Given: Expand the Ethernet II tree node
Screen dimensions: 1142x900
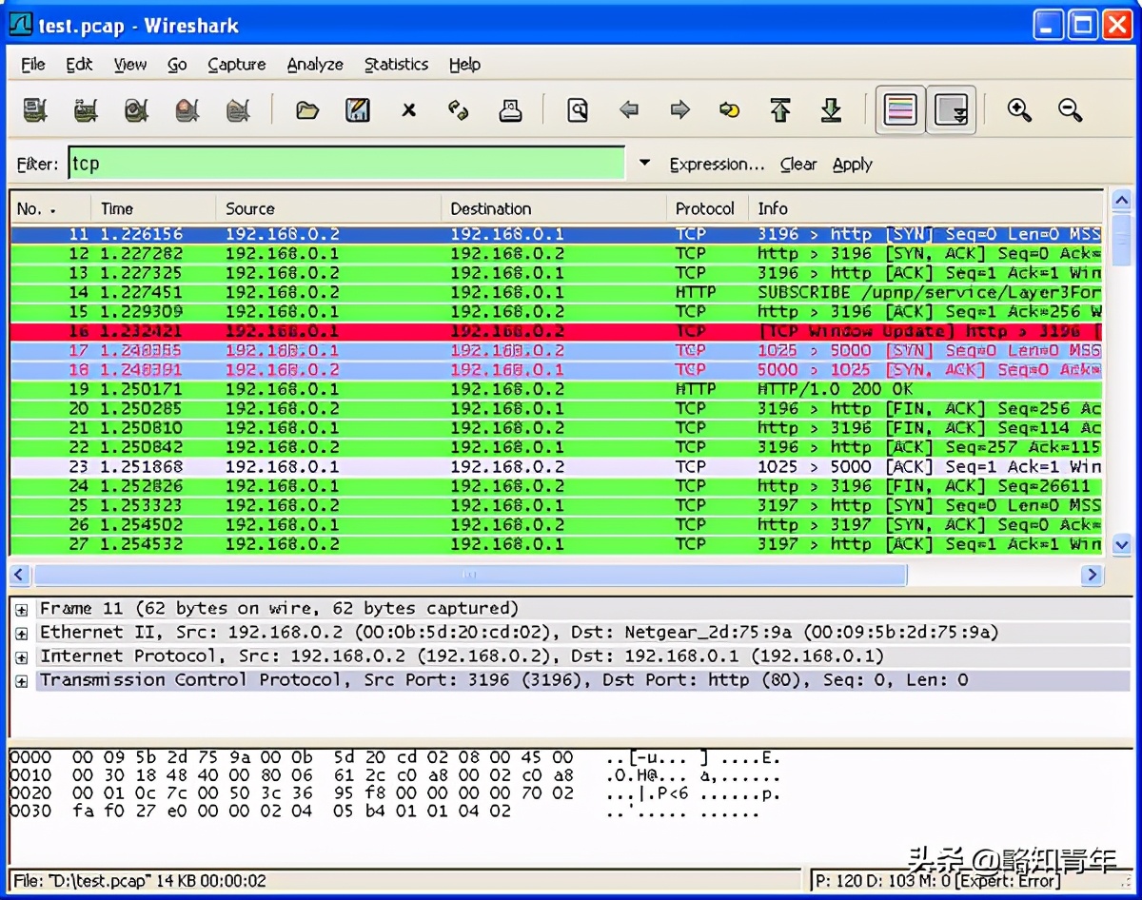Looking at the screenshot, I should point(21,634).
